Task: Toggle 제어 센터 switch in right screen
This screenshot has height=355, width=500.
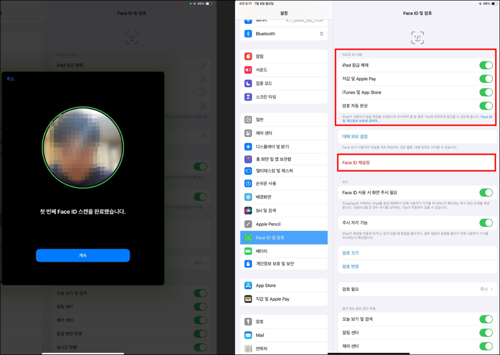Action: coord(486,346)
